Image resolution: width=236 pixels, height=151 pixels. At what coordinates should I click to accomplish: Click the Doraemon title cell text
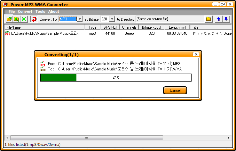(212, 33)
